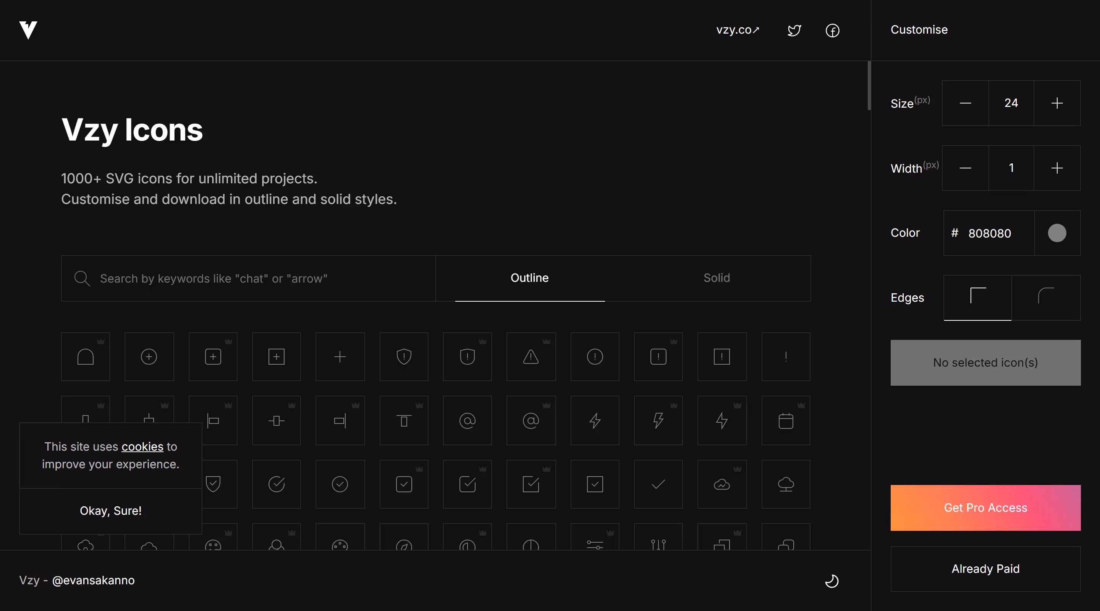Click the Size value field showing 24
The width and height of the screenshot is (1100, 611).
pos(1011,103)
